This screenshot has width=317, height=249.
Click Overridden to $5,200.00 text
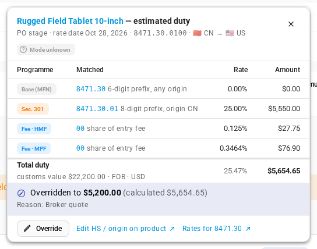coord(76,193)
